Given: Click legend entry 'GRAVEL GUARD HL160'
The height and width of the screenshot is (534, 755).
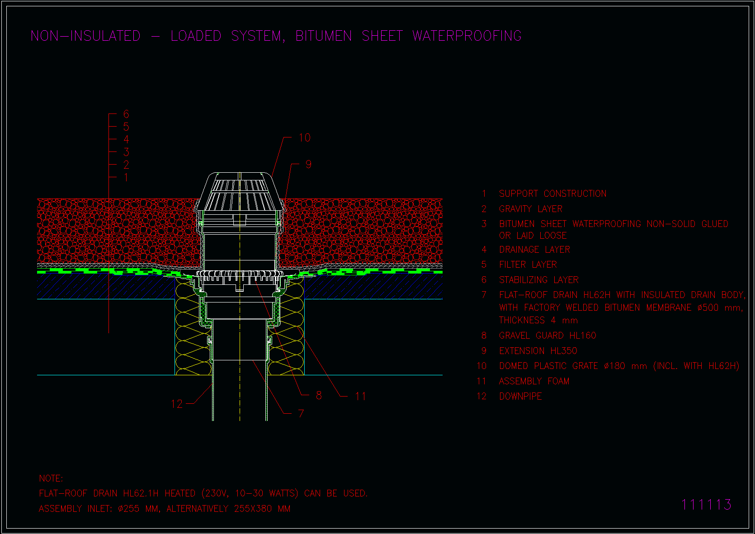Looking at the screenshot, I should 547,336.
